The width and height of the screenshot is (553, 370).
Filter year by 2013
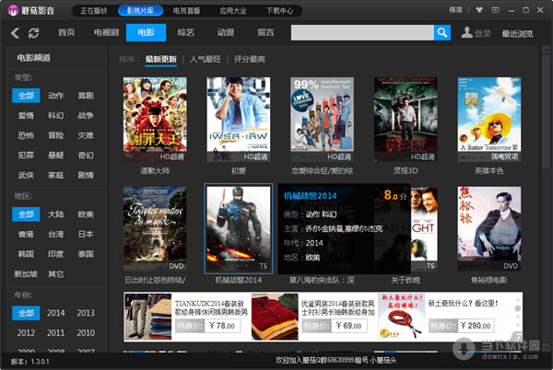[x=86, y=313]
